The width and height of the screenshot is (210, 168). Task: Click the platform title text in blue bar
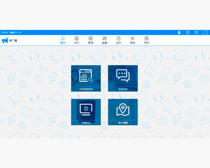(x=11, y=32)
